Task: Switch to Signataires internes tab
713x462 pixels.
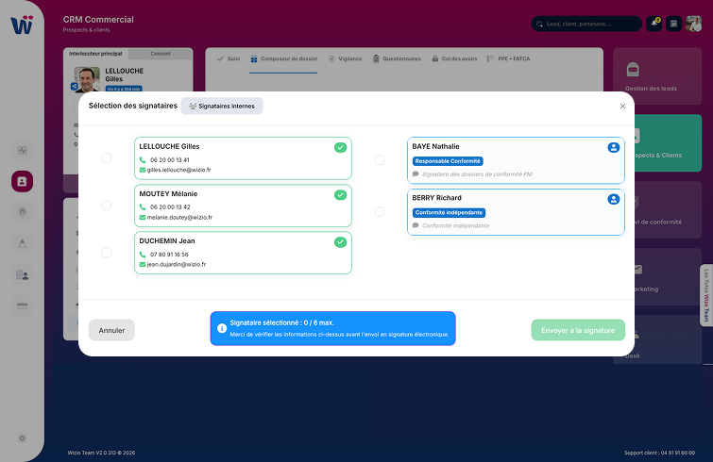Action: 222,107
